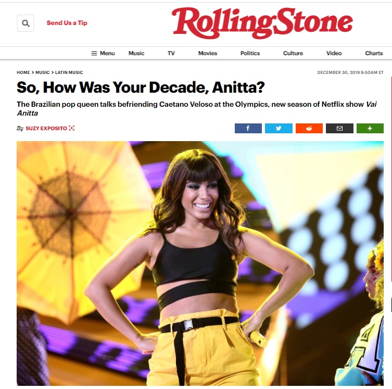Open Suzy Exposito author page

point(46,128)
